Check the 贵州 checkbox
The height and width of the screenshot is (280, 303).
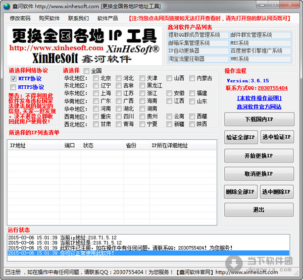(x=142, y=117)
